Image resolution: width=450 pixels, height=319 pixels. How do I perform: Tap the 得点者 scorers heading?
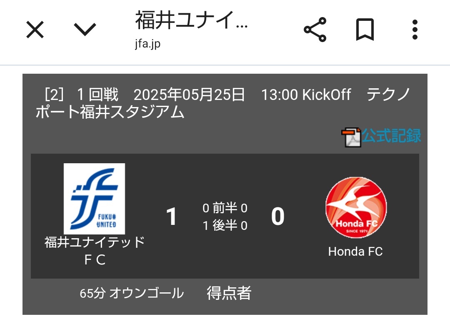tap(229, 293)
